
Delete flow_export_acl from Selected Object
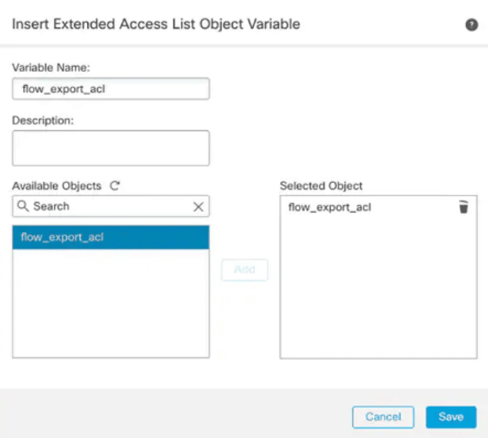(x=464, y=207)
